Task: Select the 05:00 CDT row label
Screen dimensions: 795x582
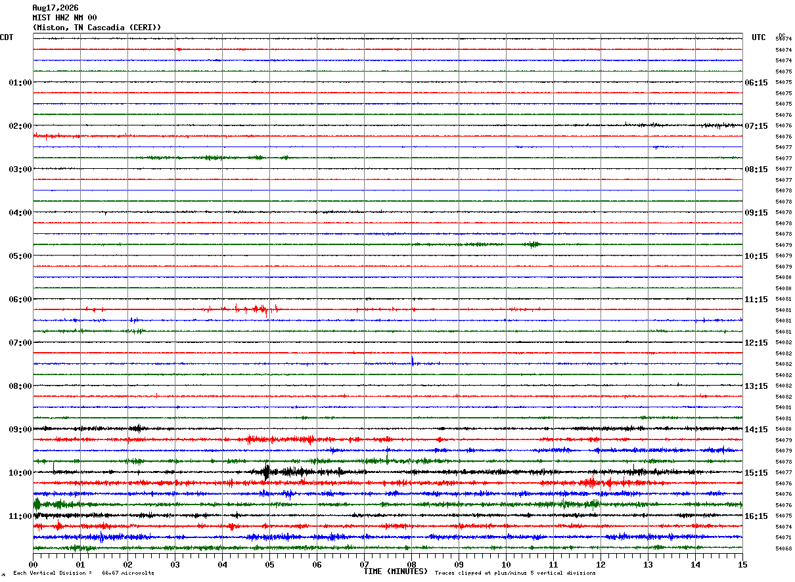Action: (20, 256)
